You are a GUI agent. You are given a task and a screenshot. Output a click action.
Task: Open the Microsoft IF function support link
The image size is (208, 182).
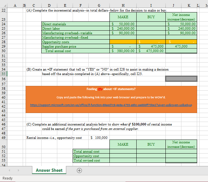[111, 105]
